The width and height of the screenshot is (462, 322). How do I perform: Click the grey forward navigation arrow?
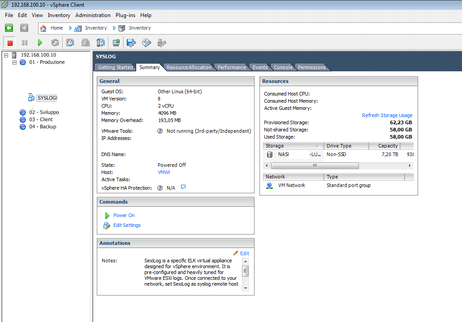point(24,28)
